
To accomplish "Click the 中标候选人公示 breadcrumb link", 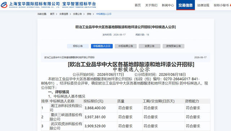I will [x=104, y=14].
